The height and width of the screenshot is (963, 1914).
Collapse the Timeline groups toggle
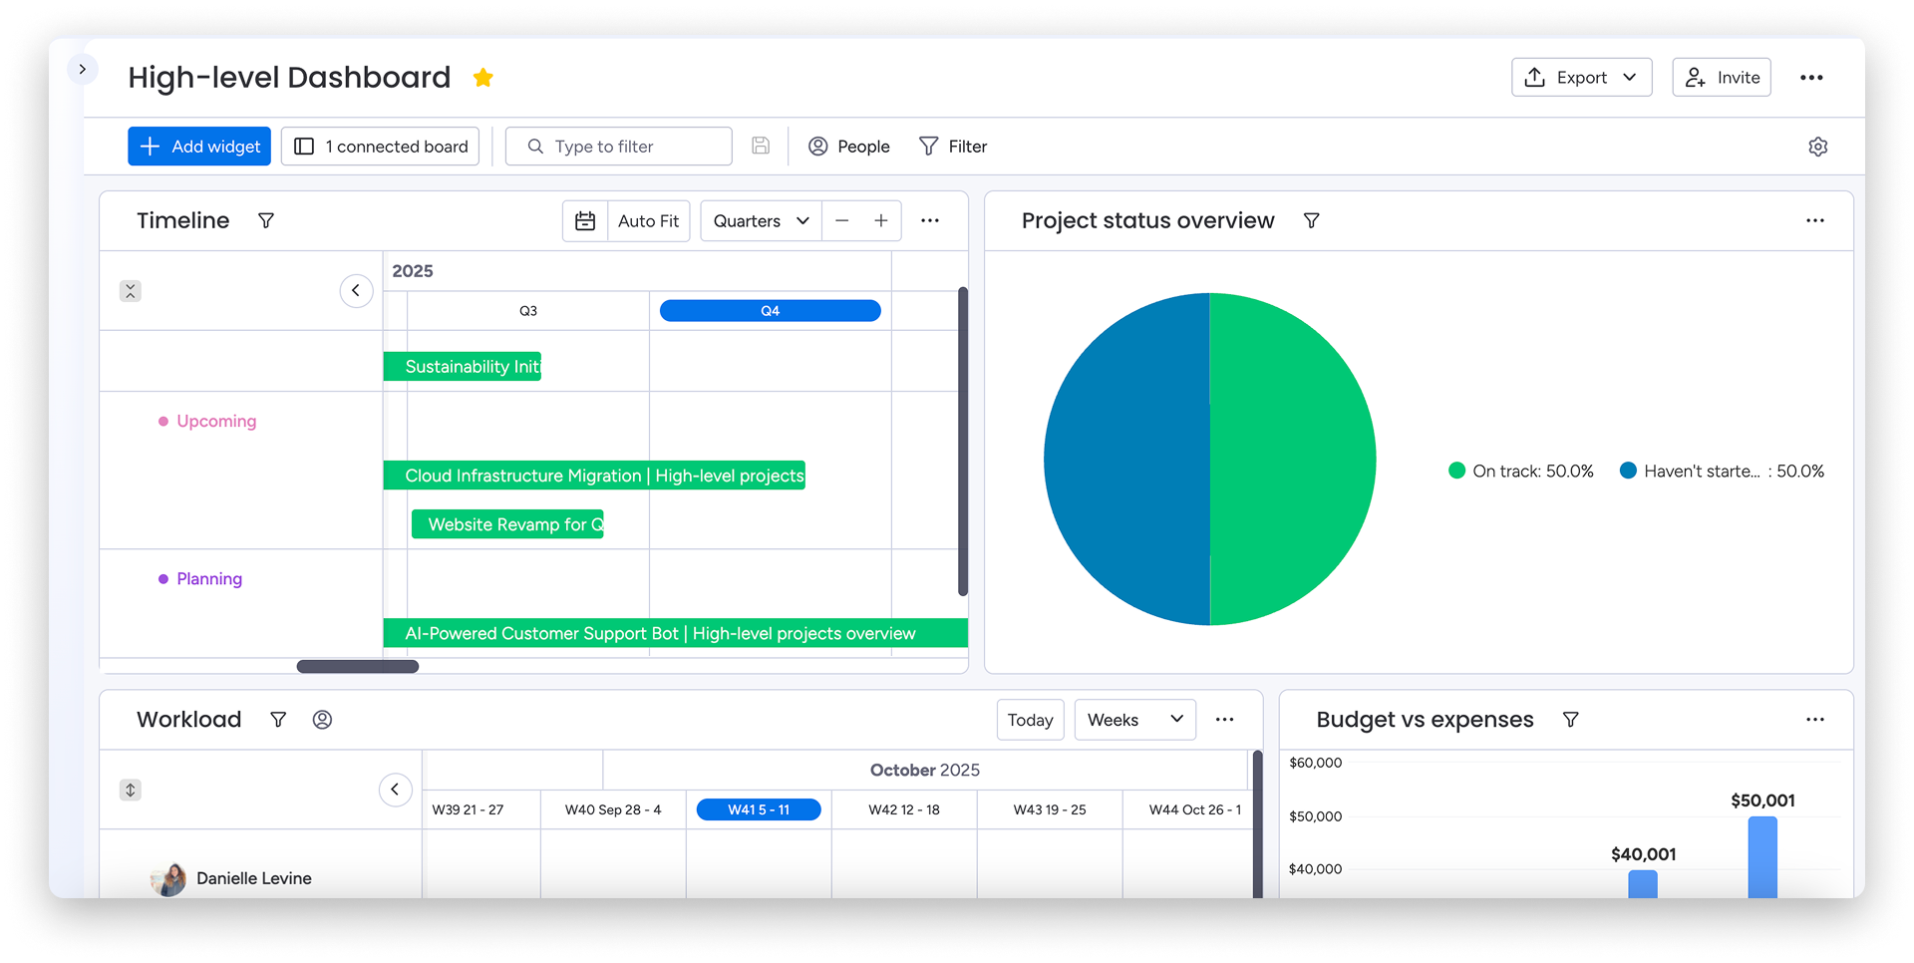point(131,291)
